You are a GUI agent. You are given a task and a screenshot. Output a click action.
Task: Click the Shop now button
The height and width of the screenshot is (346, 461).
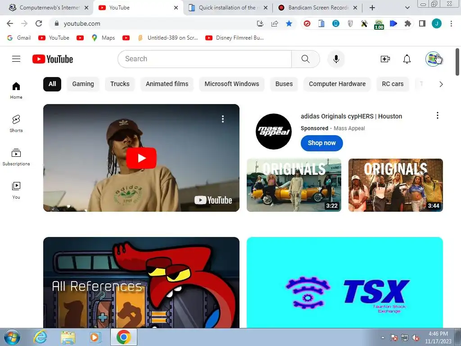[321, 143]
